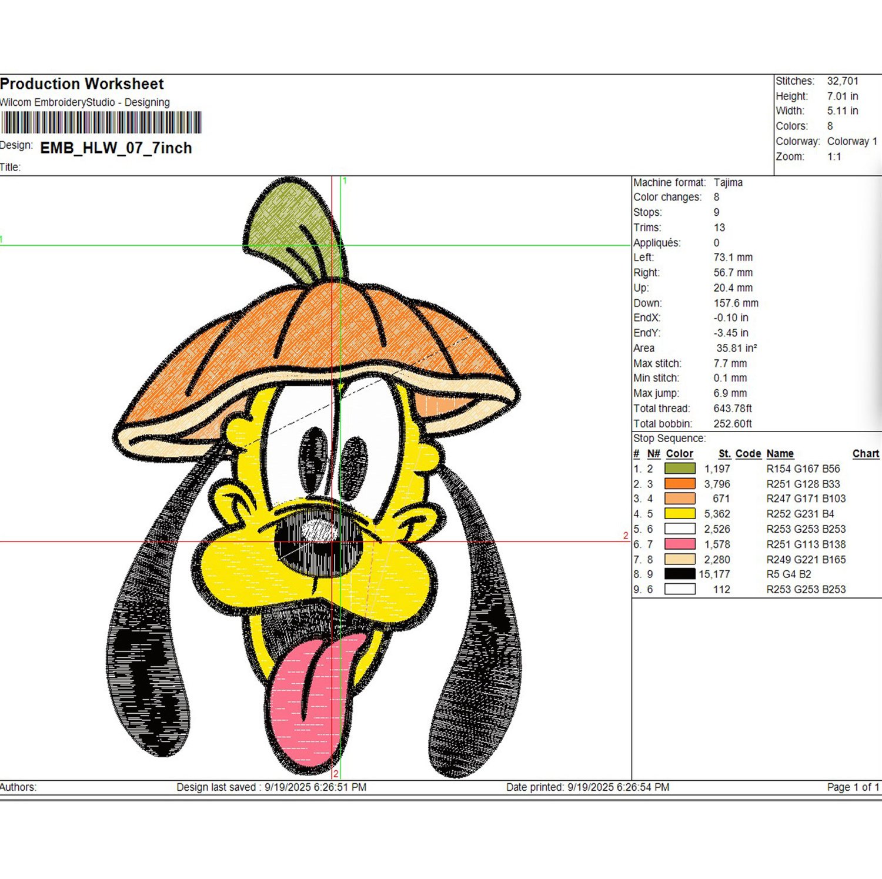
Task: Click the EndY value "-3.45 in"
Action: tap(731, 333)
